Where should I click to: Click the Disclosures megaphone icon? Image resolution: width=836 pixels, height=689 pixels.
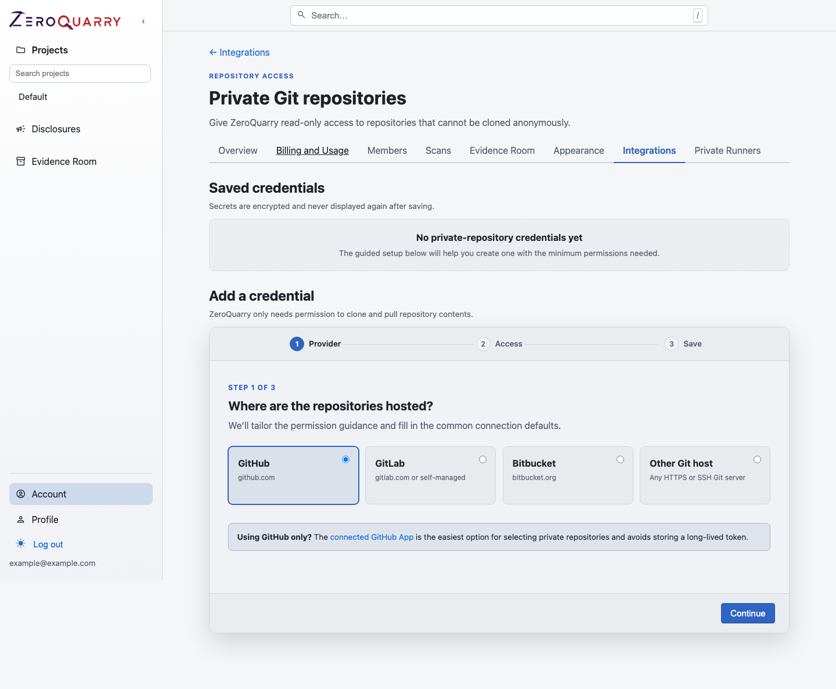pos(21,129)
